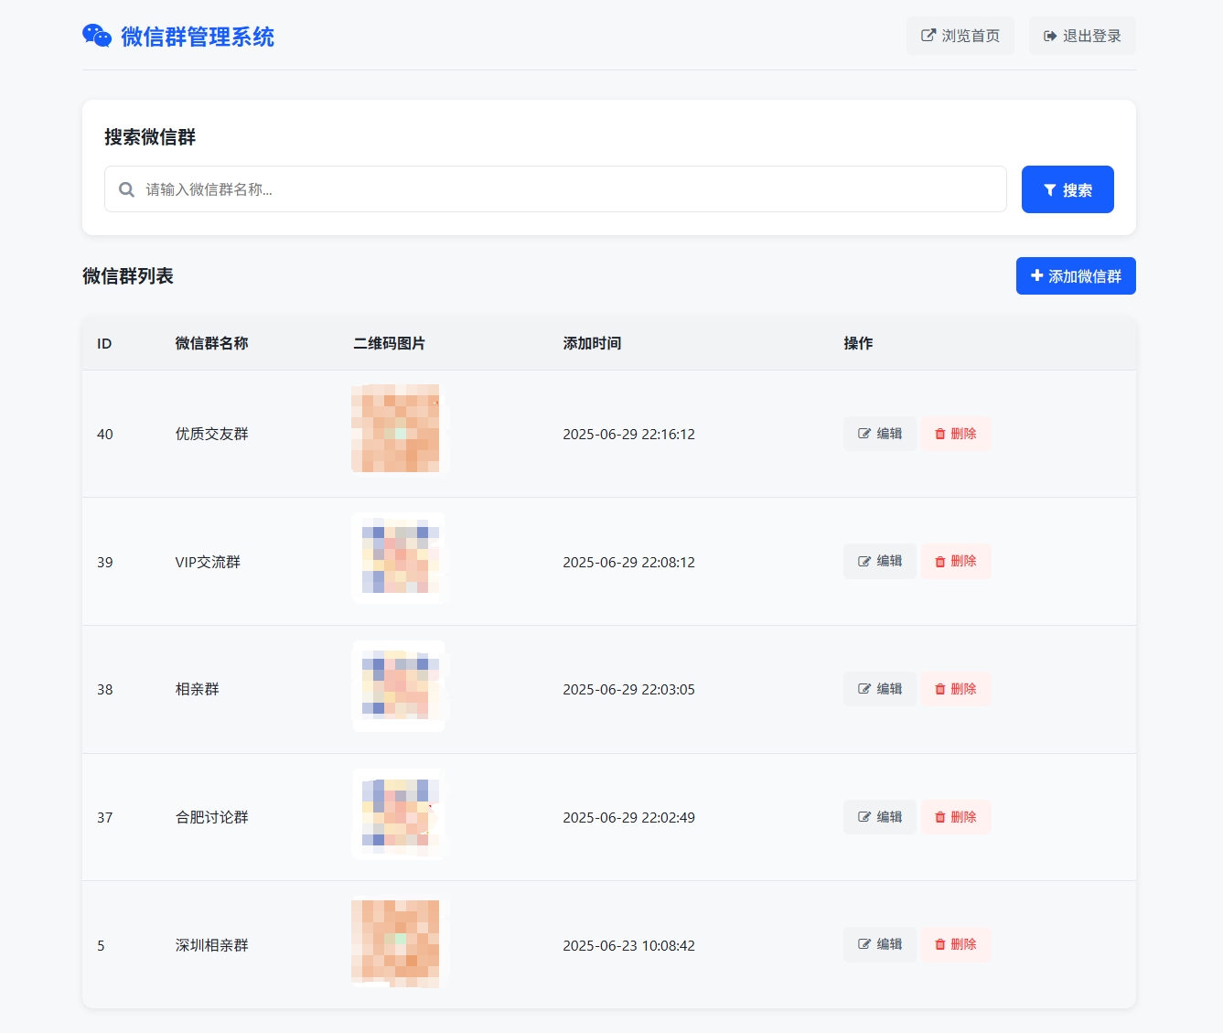Edit the 优质交友群 row
Viewport: 1223px width, 1033px height.
coord(879,434)
